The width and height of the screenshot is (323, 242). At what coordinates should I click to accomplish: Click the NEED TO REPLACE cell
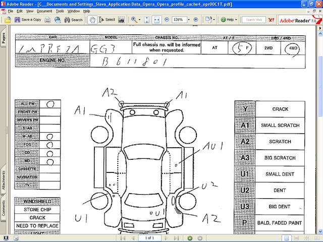37,226
